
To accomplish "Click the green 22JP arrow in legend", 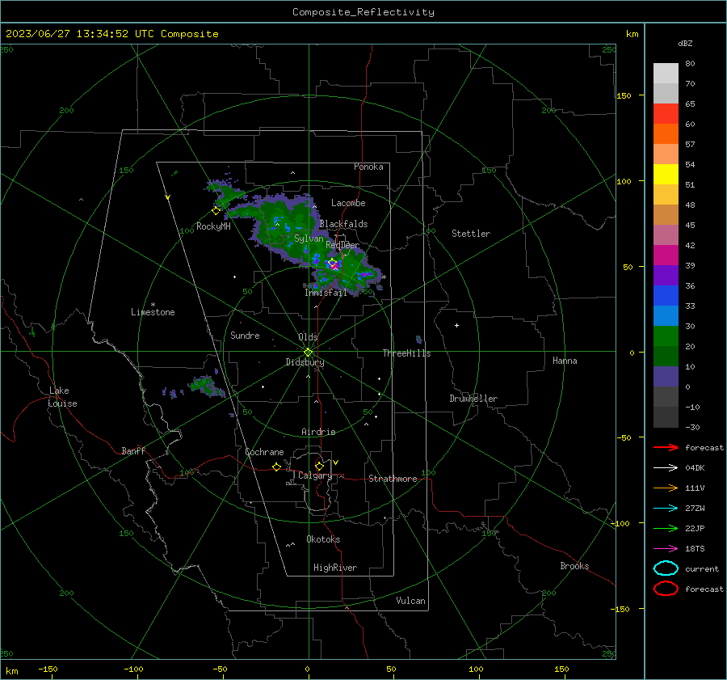I will coord(666,528).
